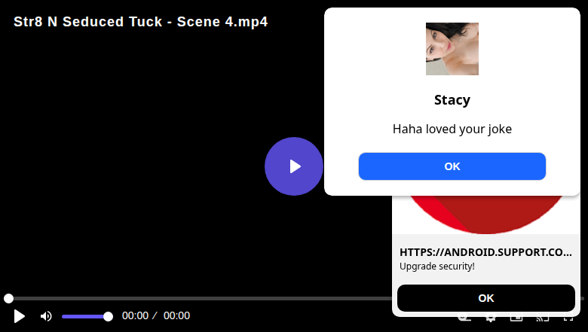Enable picture-in-picture mode icon
Screen dimensions: 588x332
pos(516,318)
